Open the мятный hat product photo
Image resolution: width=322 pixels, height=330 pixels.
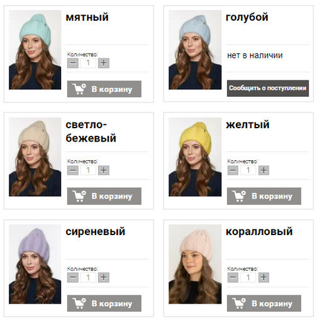click(x=35, y=50)
